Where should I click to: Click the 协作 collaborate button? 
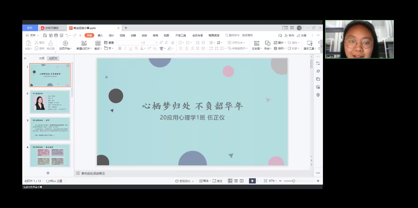[x=289, y=35]
